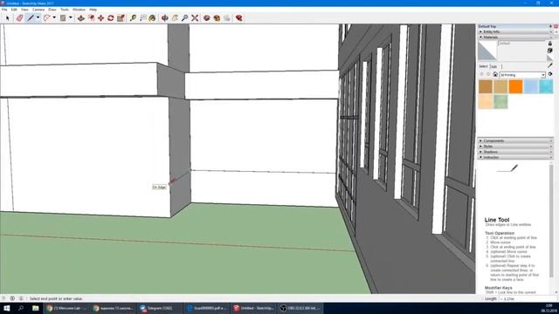Pick the cyan material swatch
This screenshot has height=314, width=559.
(x=546, y=86)
